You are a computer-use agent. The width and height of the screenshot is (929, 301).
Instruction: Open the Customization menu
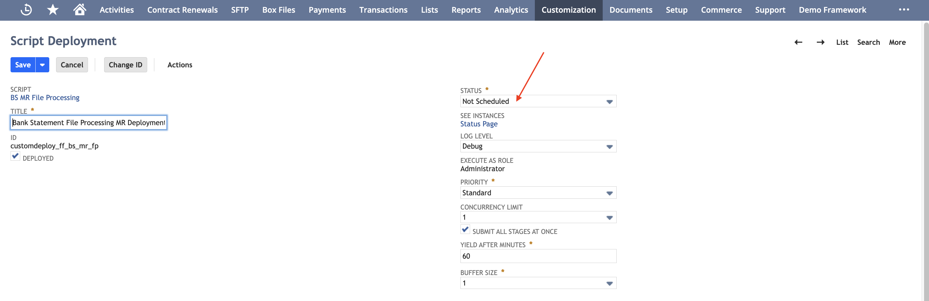(x=569, y=10)
